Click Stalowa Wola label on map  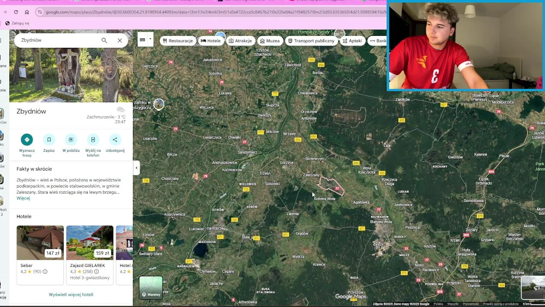[x=381, y=222]
